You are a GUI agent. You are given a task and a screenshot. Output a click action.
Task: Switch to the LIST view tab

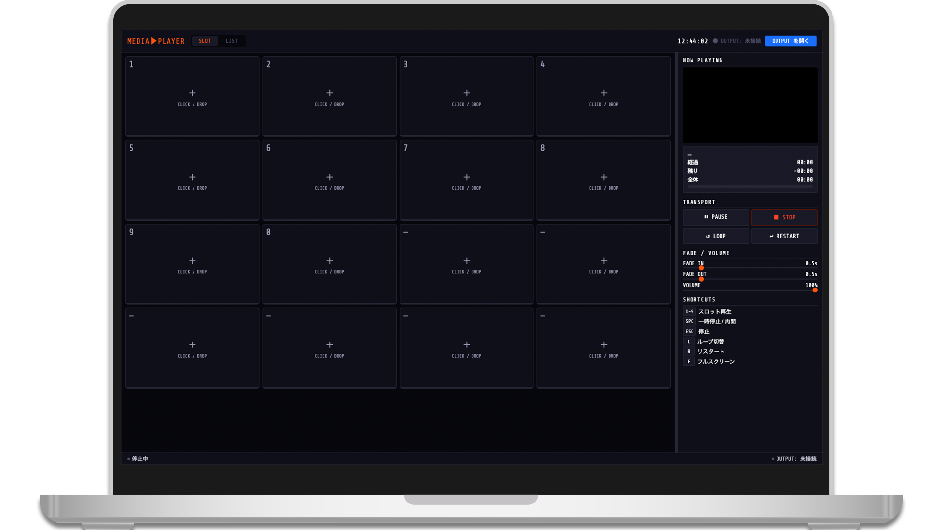[x=232, y=41]
